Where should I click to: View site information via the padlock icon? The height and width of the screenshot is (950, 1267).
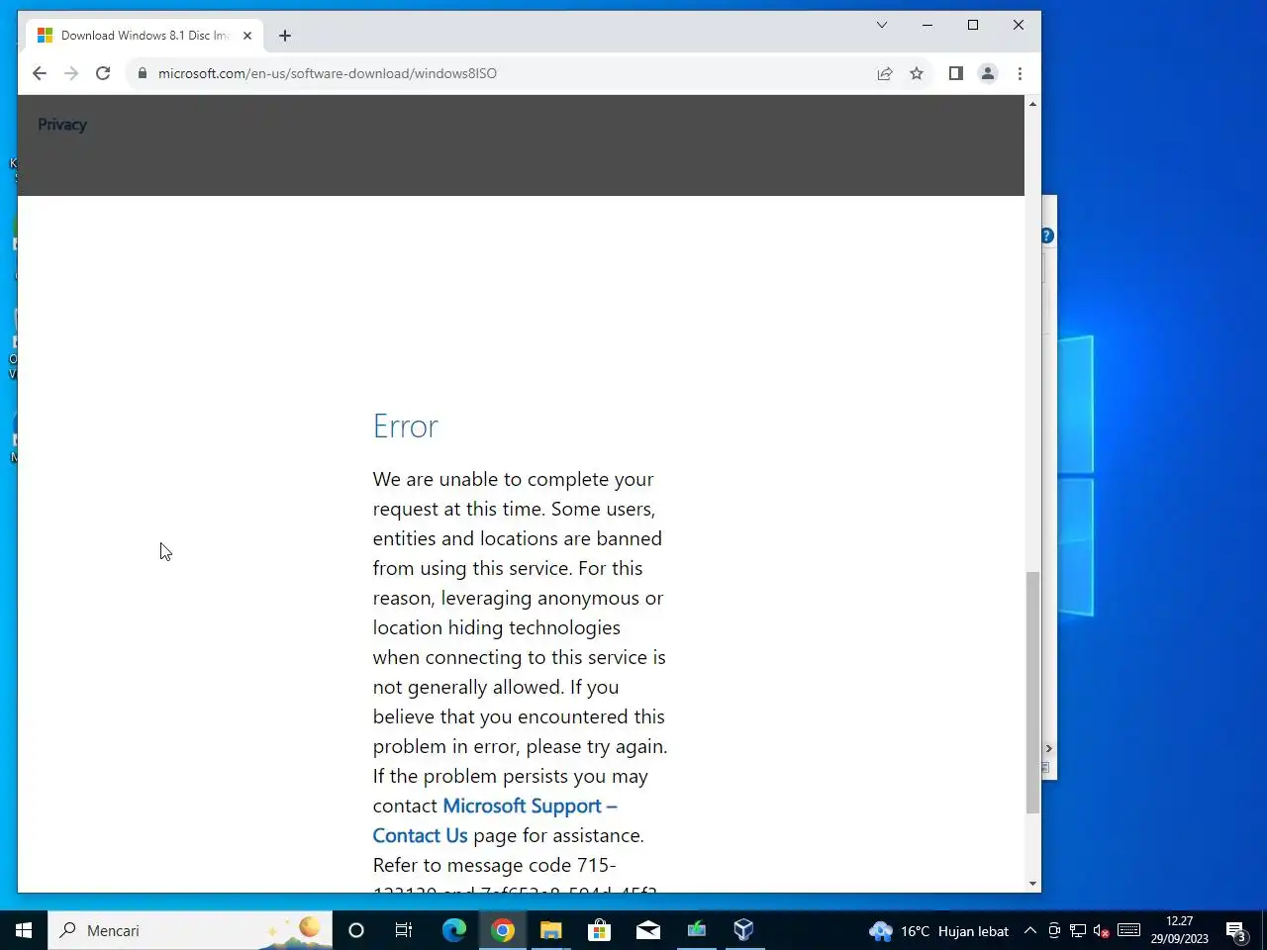pos(143,73)
